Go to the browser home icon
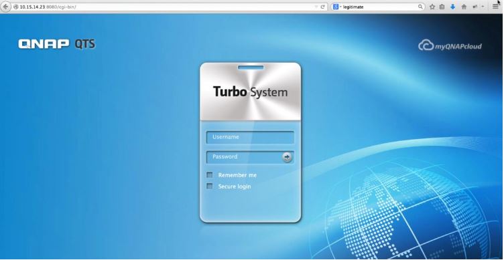Screen dimensions: 504x260 (464, 7)
